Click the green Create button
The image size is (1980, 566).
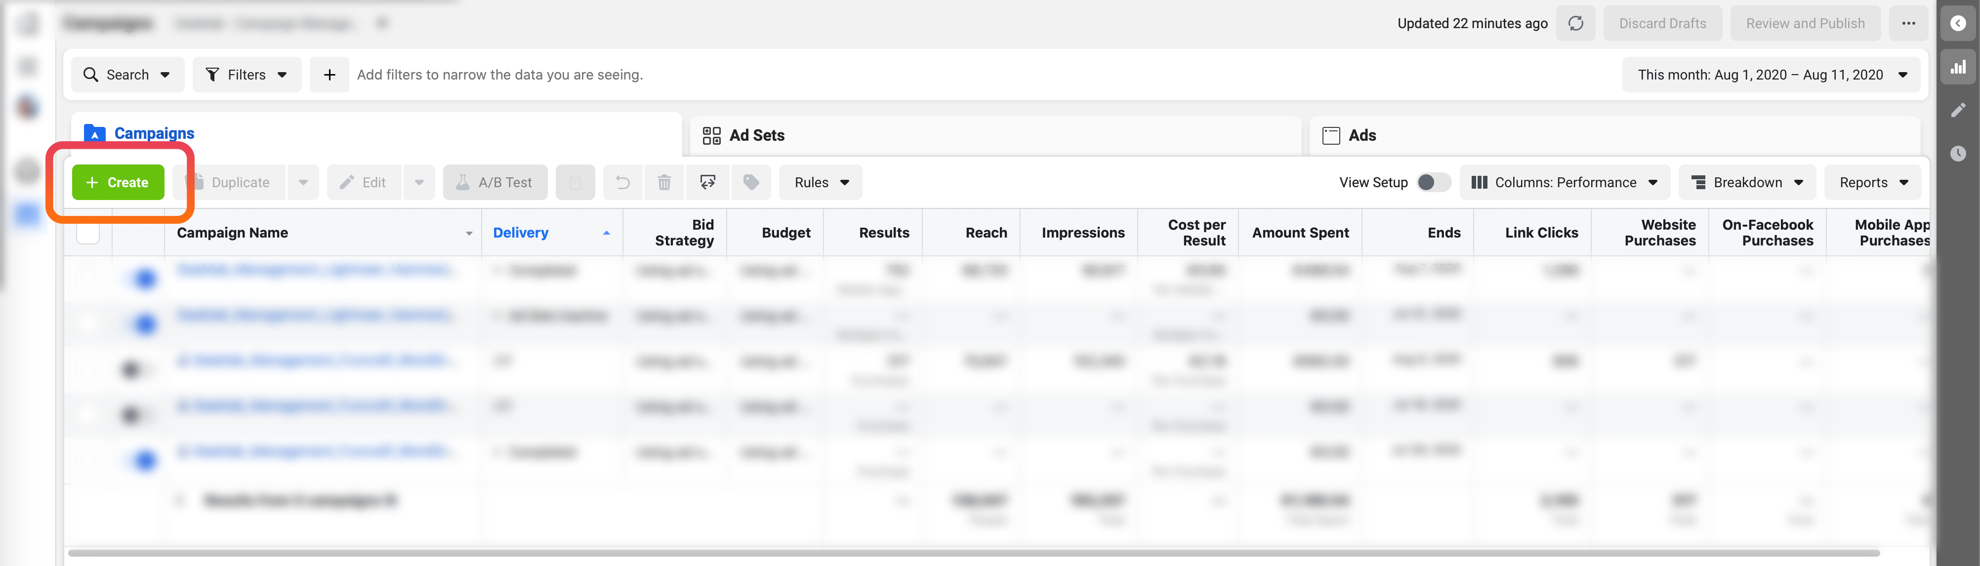click(119, 183)
